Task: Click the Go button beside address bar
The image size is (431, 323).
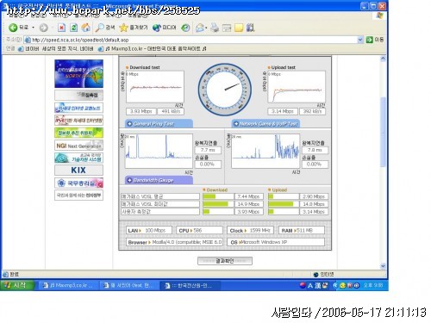Action: [x=375, y=40]
